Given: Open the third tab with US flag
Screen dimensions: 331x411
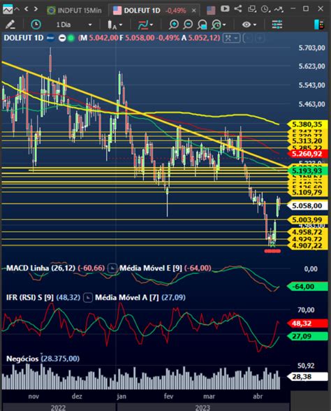Looking at the screenshot, I should 211,10.
